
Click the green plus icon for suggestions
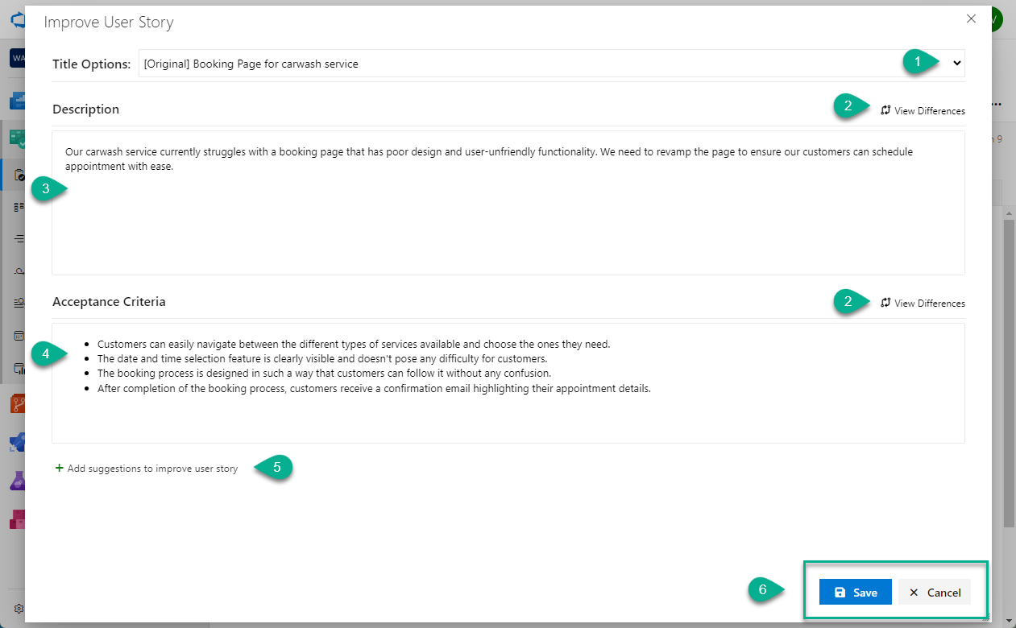click(59, 468)
